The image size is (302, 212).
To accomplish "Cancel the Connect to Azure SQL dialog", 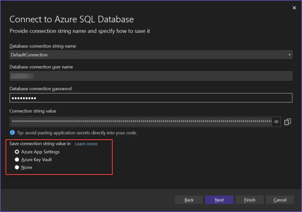I will (280, 200).
